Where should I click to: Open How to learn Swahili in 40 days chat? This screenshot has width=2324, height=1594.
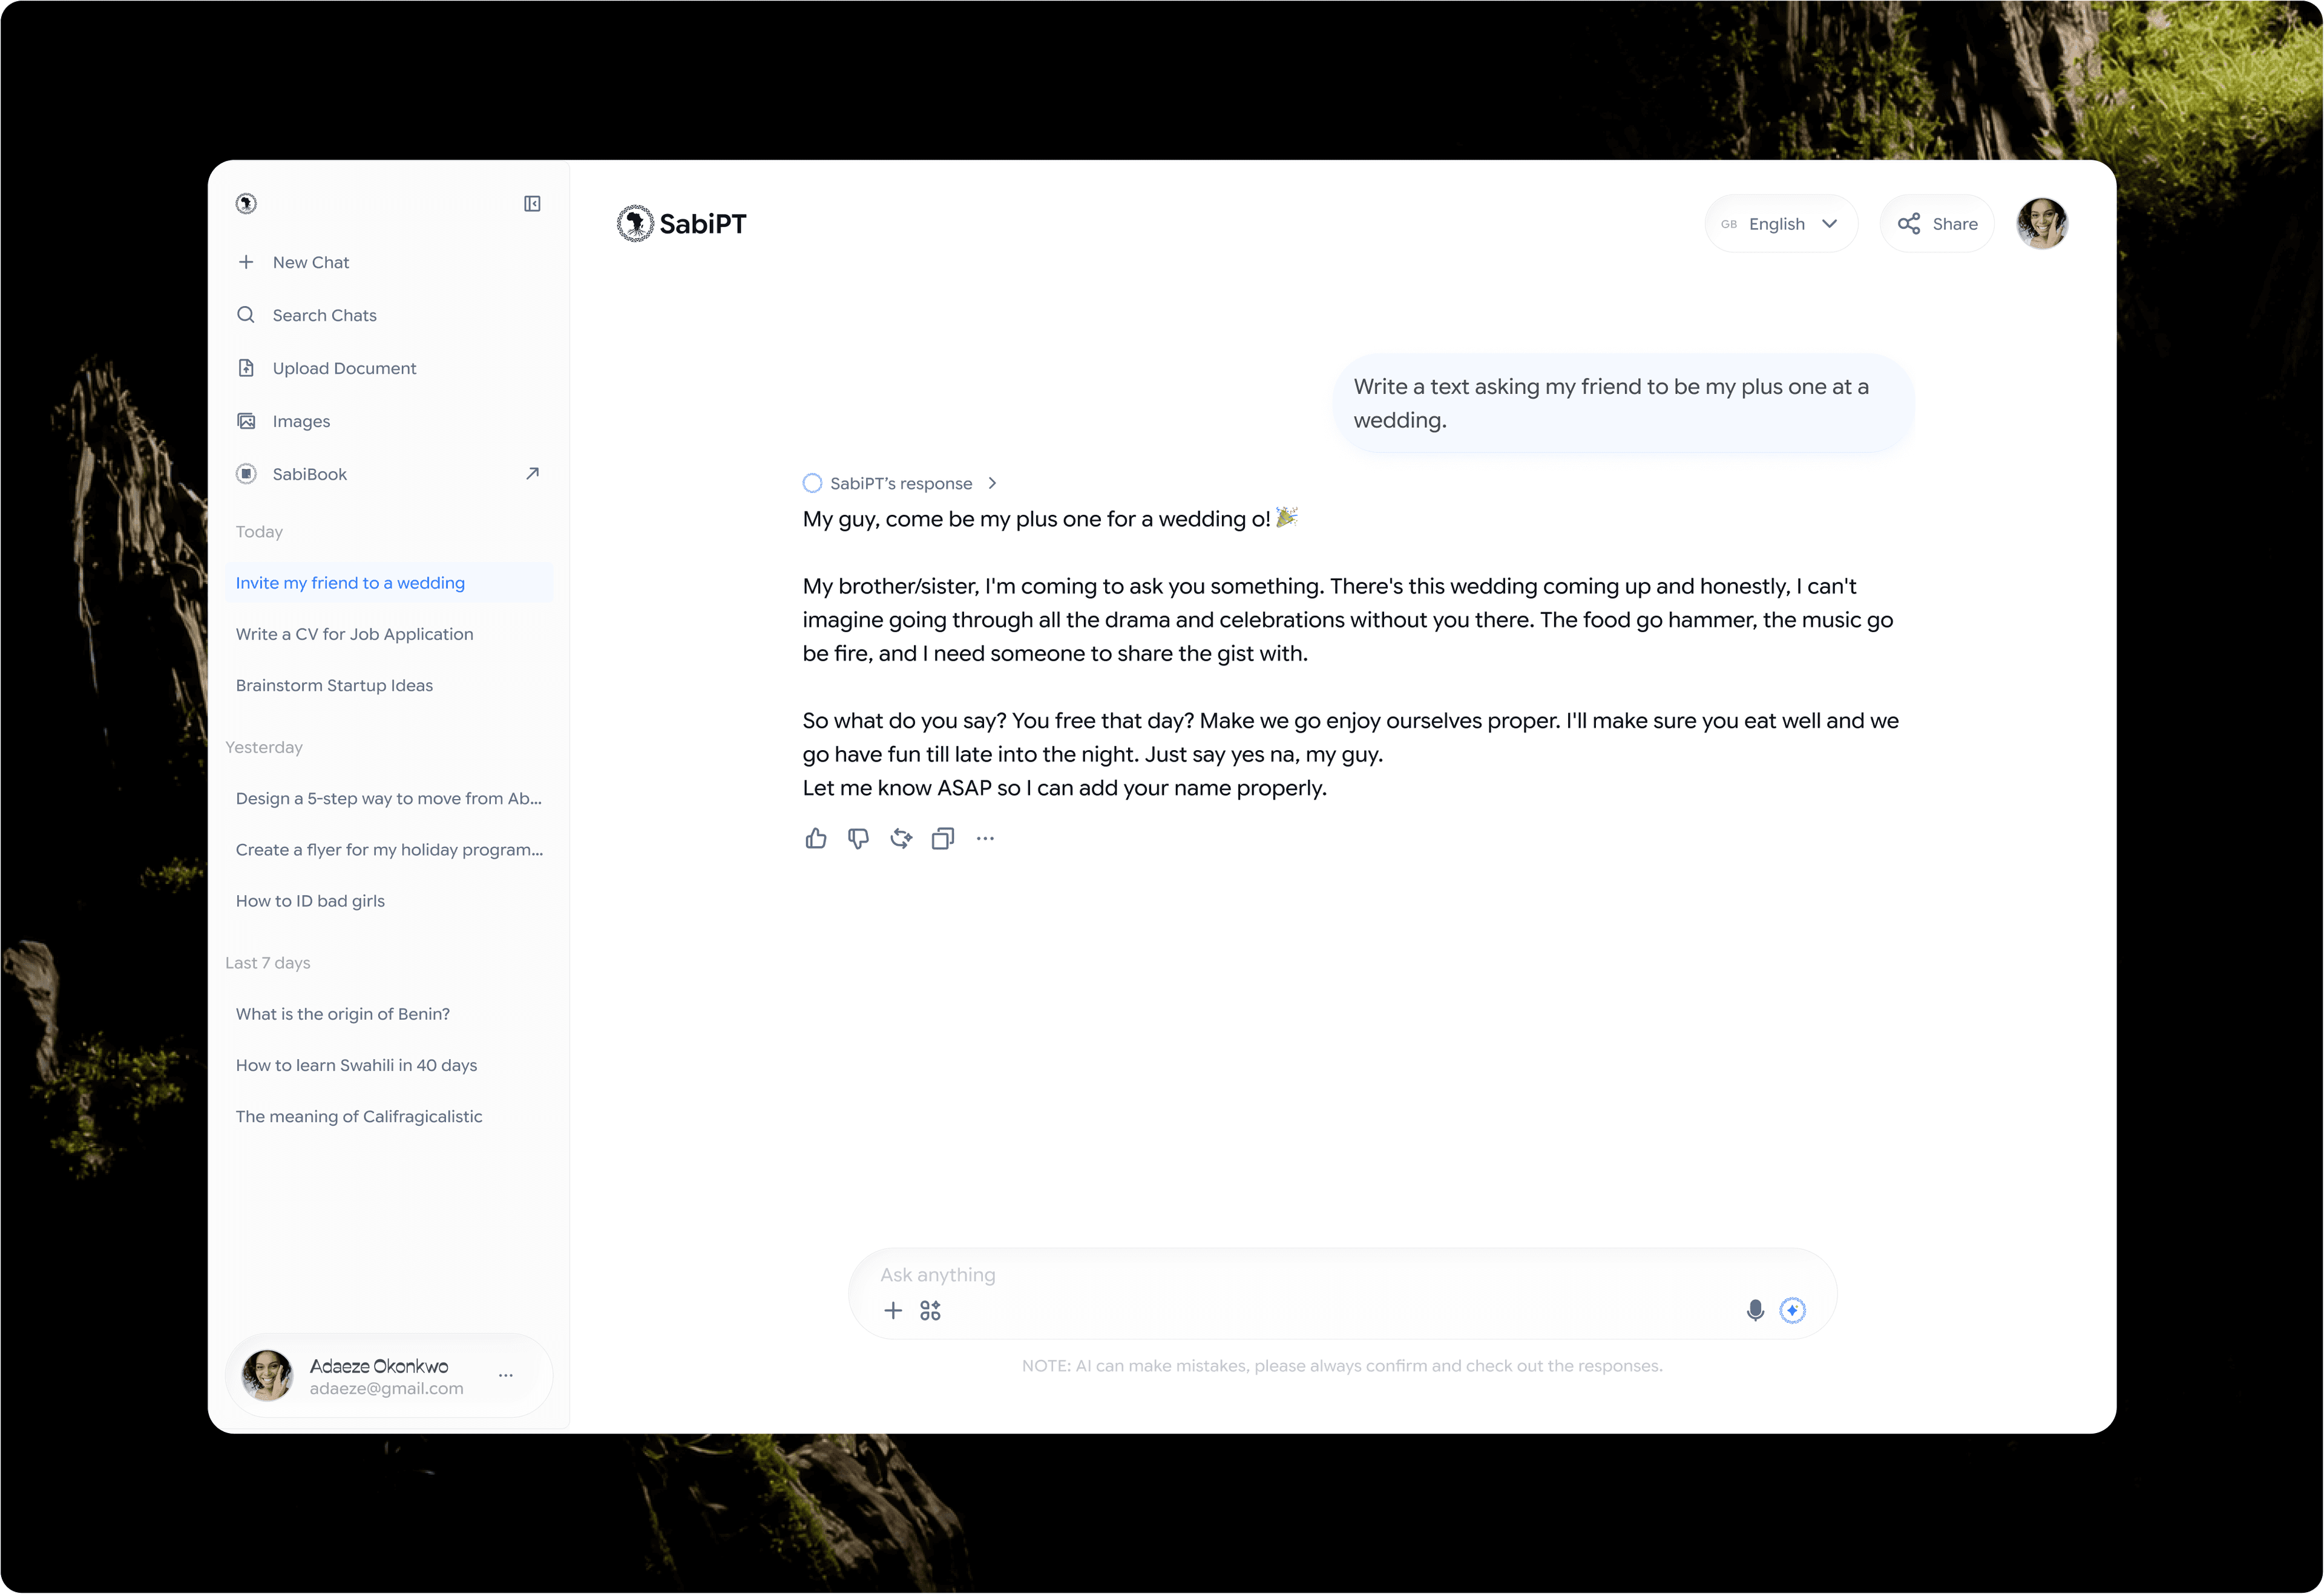coord(356,1065)
